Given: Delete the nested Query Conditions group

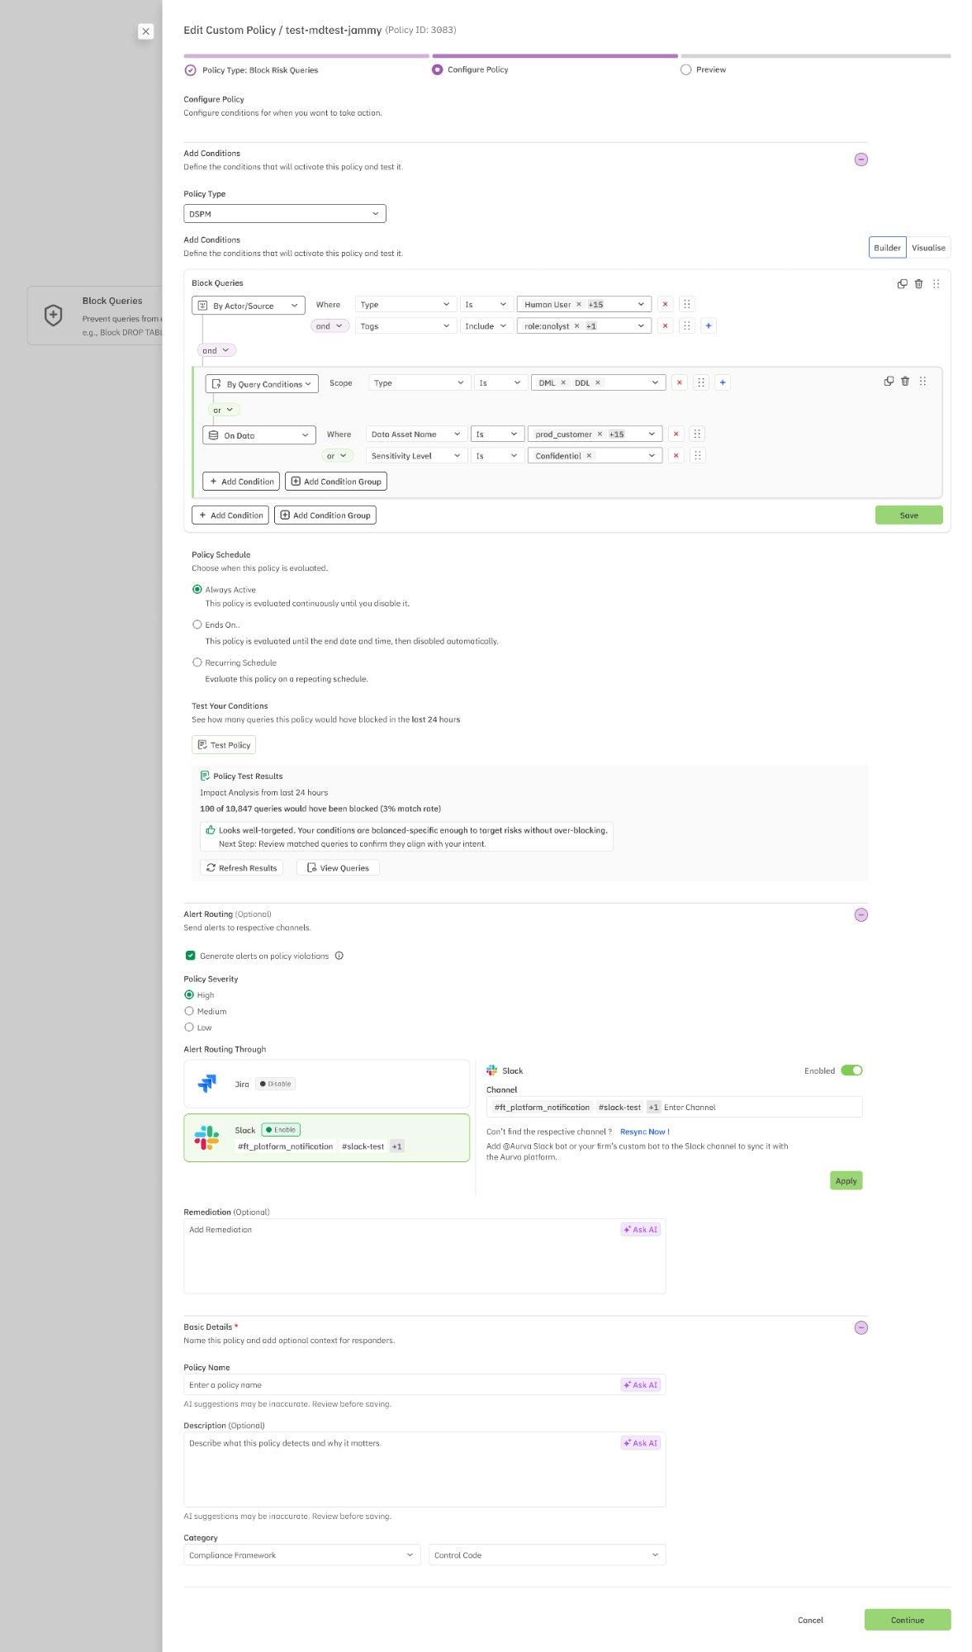Looking at the screenshot, I should 905,381.
